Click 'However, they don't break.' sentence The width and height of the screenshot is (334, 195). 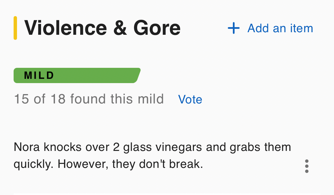tap(130, 164)
